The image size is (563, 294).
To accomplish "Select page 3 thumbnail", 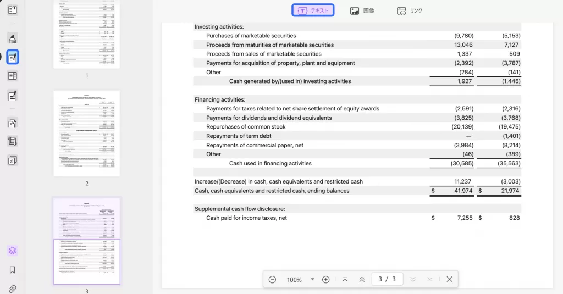I will (x=86, y=241).
